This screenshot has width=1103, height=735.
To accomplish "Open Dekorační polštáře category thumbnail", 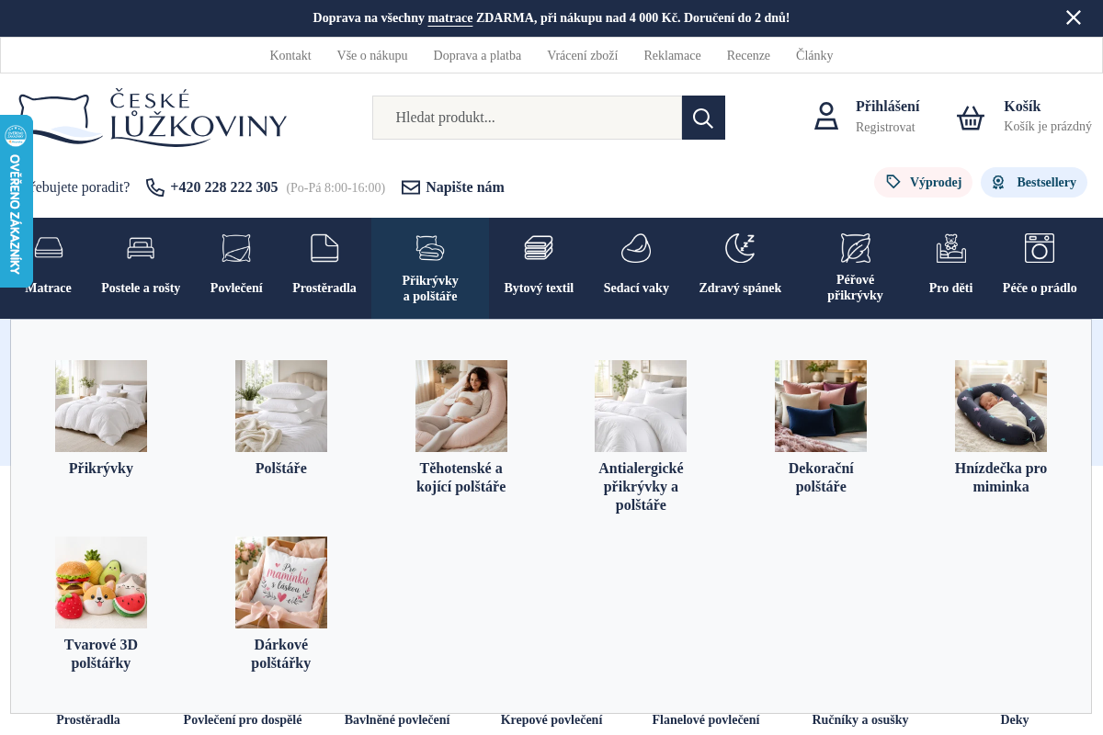I will coord(821,406).
